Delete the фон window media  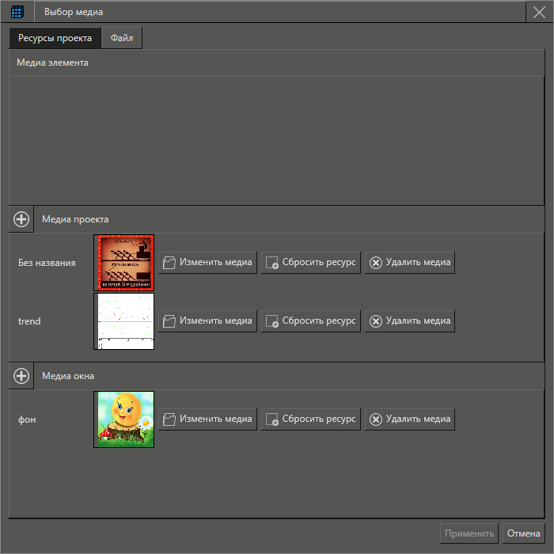point(409,419)
